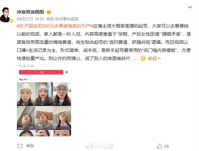Click the thinking face emoji
Screen dimensions: 199x151
click(x=143, y=58)
